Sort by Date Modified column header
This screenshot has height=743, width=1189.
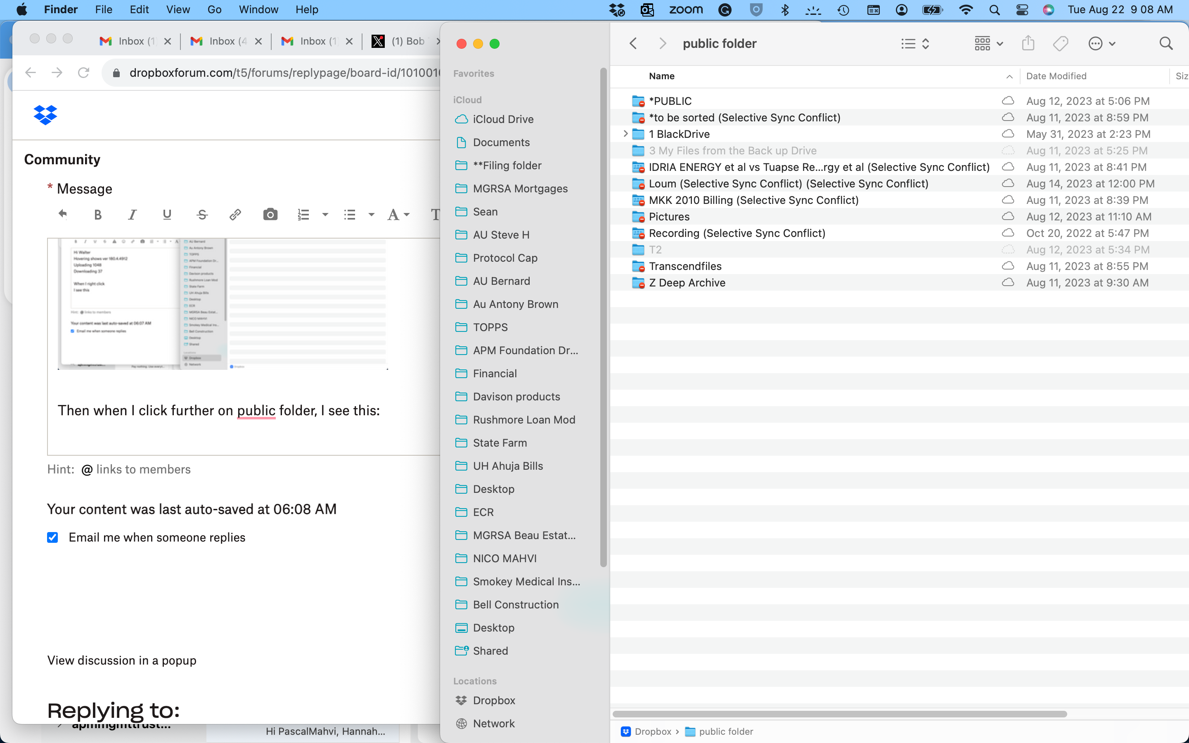point(1056,76)
